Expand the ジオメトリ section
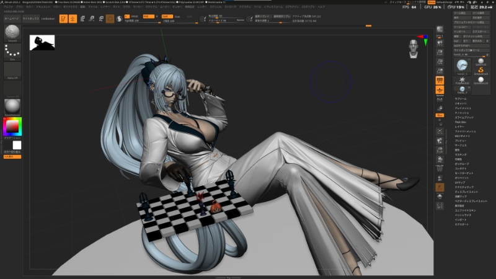The image size is (496, 279). (x=462, y=104)
